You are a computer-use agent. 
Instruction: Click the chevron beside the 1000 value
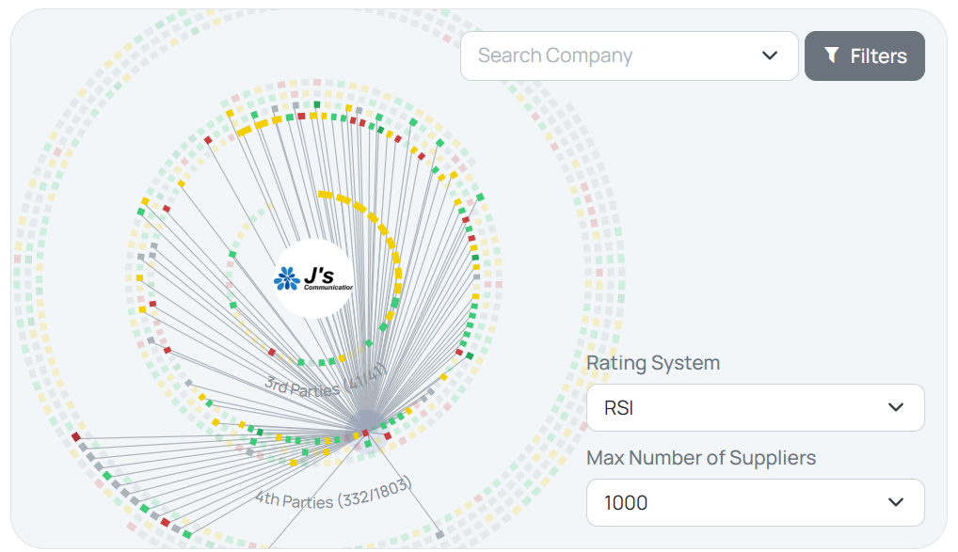(895, 503)
